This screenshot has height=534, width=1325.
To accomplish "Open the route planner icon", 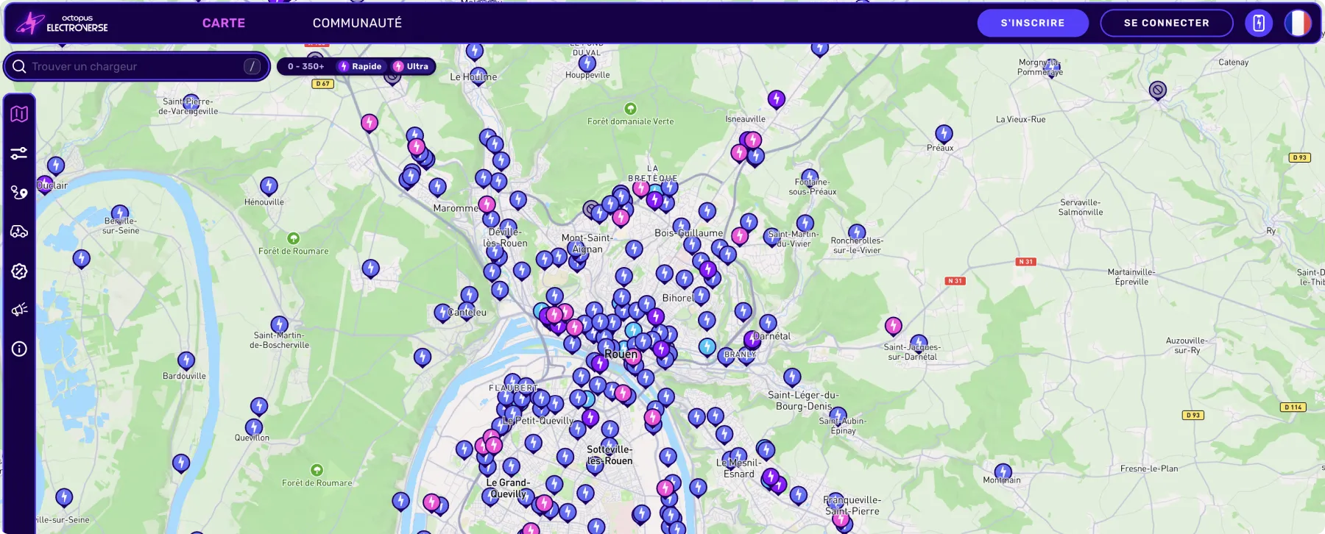I will 19,192.
